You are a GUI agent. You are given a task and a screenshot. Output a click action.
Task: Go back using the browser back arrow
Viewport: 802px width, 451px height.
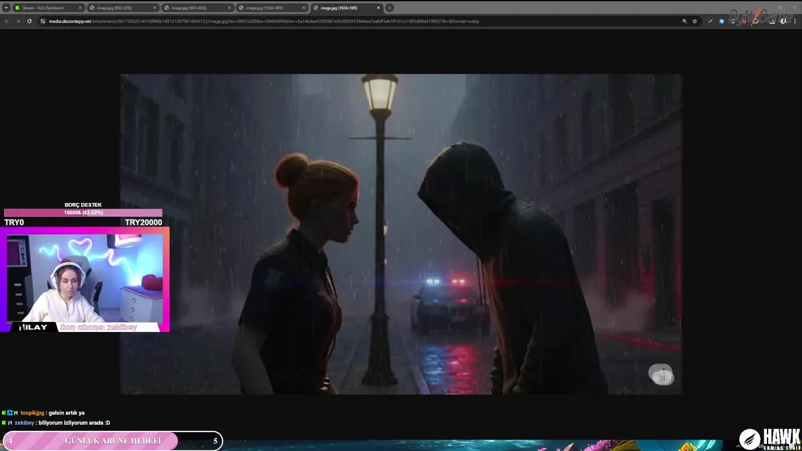coord(7,21)
